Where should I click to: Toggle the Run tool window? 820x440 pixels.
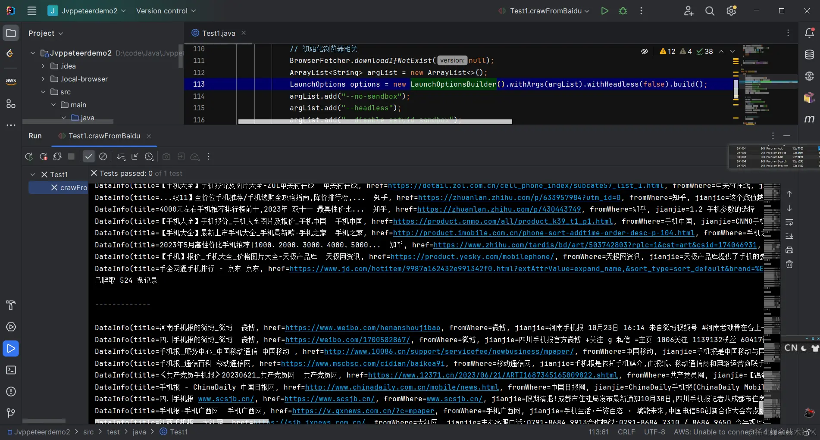tap(11, 349)
